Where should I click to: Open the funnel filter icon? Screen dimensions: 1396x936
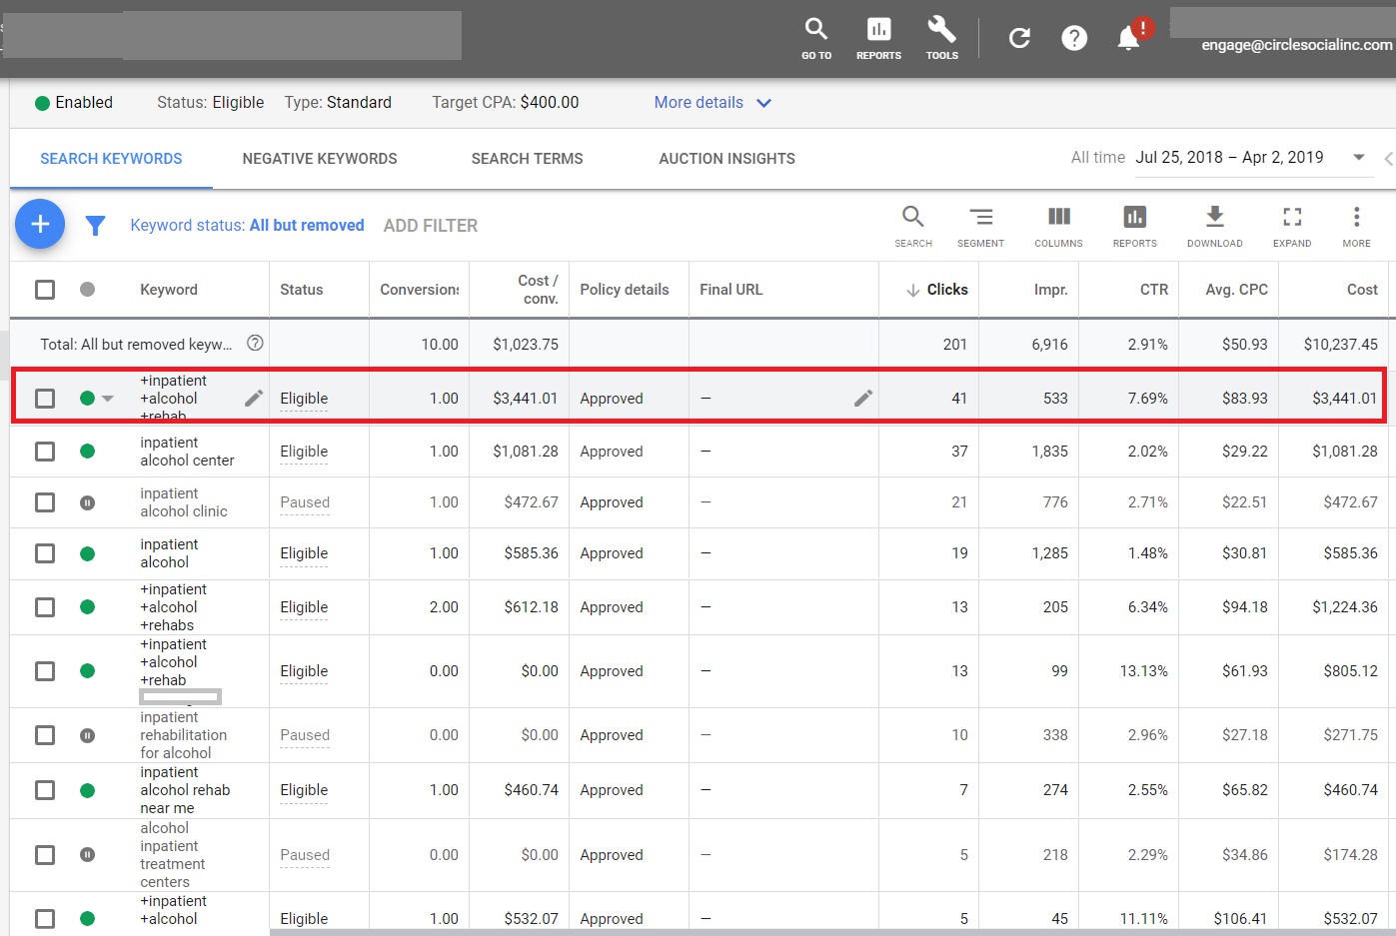coord(95,226)
